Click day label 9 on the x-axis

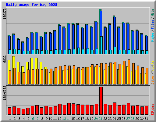[x=47, y=119]
